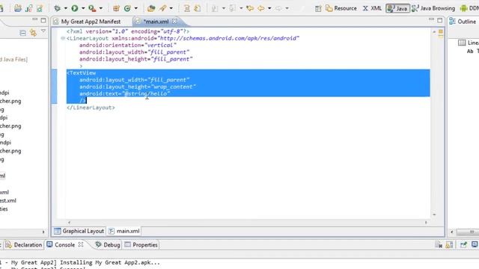Select the Outline view tab
Image resolution: width=479 pixels, height=269 pixels.
tap(463, 22)
